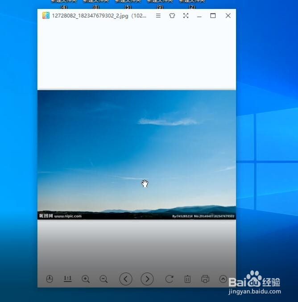
Task: Rotate the image clockwise
Action: click(170, 279)
